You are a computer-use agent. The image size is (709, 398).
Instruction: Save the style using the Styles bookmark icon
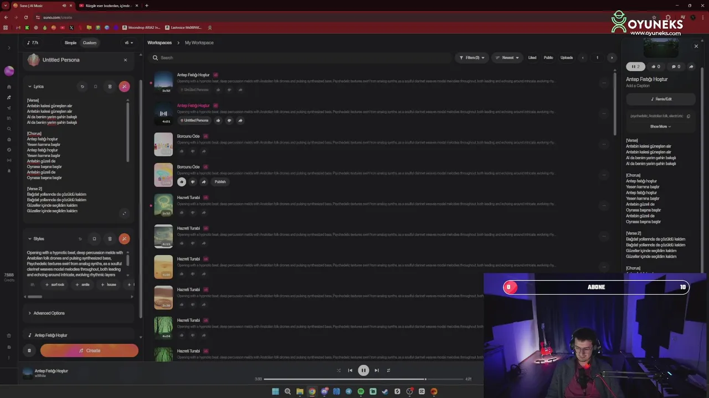click(x=94, y=239)
